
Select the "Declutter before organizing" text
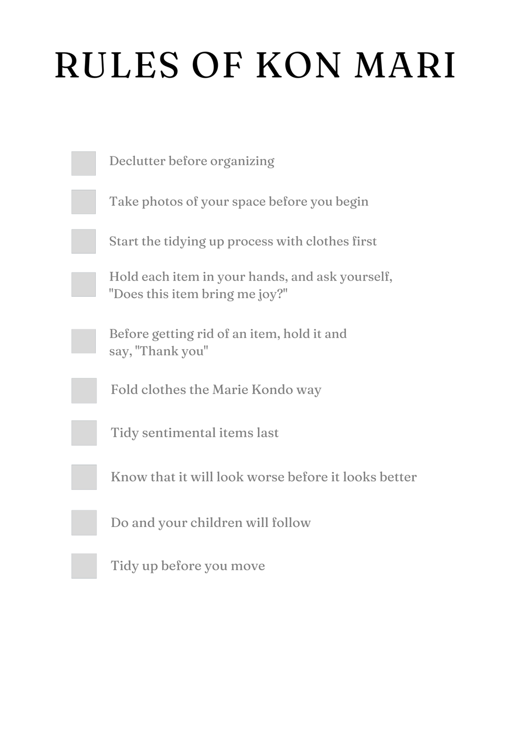point(192,161)
